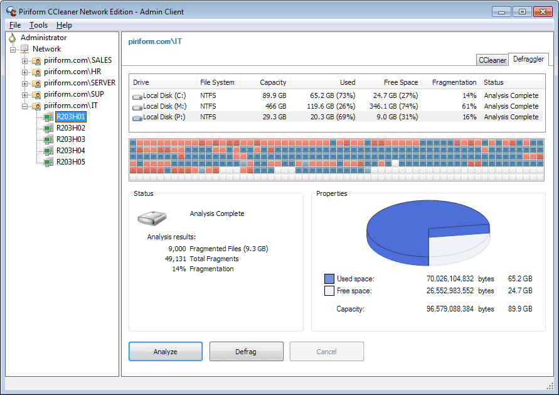Viewport: 559px width, 395px height.
Task: Click the Network computer icon
Action: (24, 49)
